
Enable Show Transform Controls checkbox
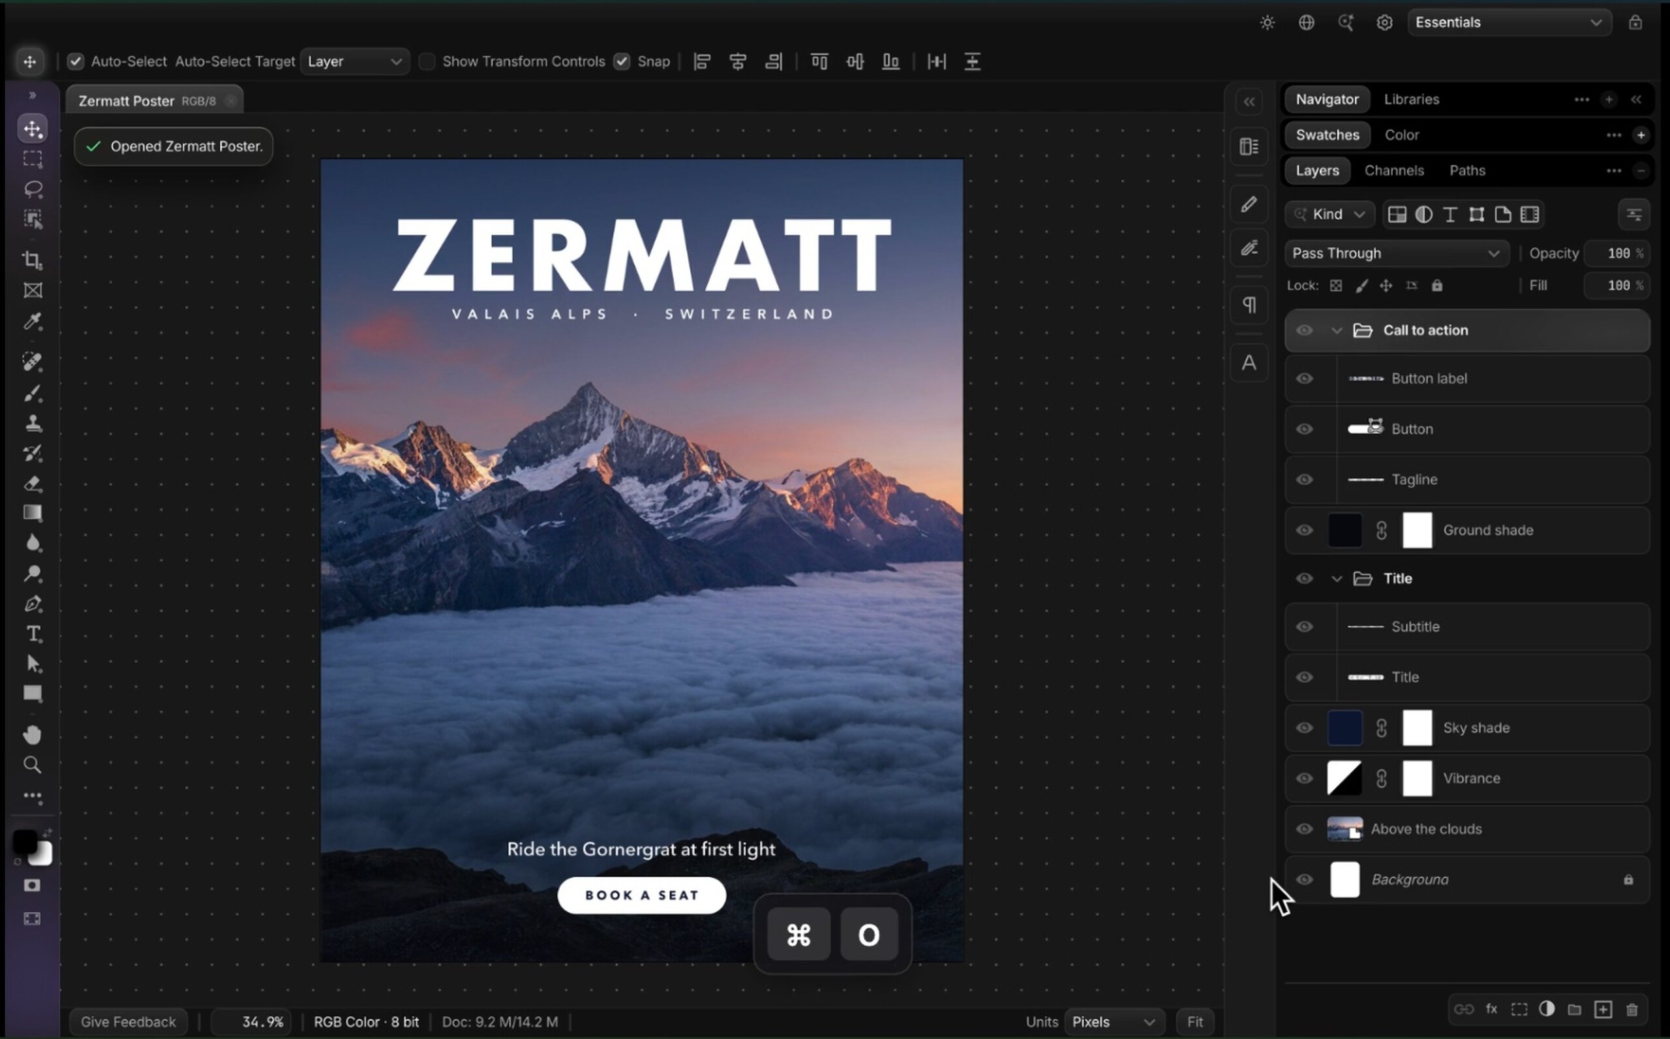tap(427, 62)
